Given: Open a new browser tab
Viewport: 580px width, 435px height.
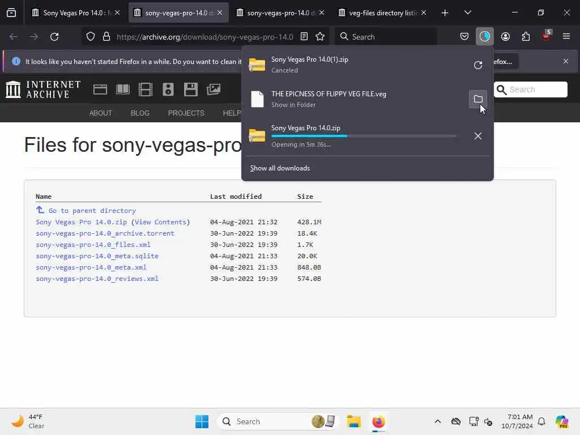Looking at the screenshot, I should (445, 13).
